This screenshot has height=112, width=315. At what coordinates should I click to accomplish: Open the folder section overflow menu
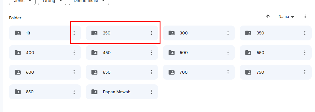click(x=305, y=17)
